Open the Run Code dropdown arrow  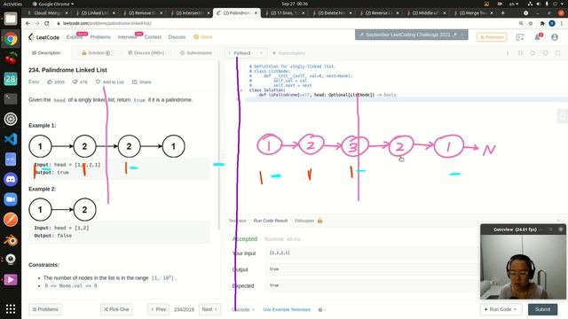point(515,309)
